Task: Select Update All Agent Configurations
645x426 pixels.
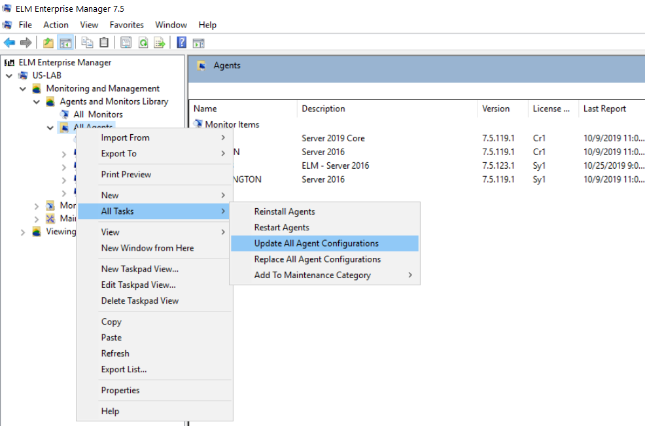Action: (324, 243)
